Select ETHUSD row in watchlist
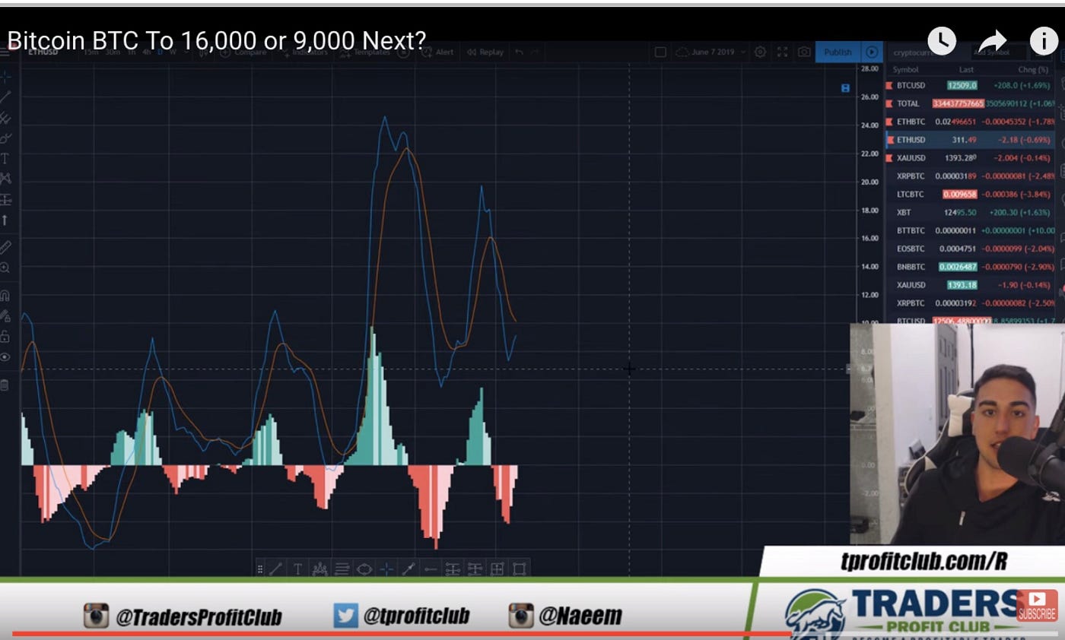The image size is (1065, 640). point(970,140)
